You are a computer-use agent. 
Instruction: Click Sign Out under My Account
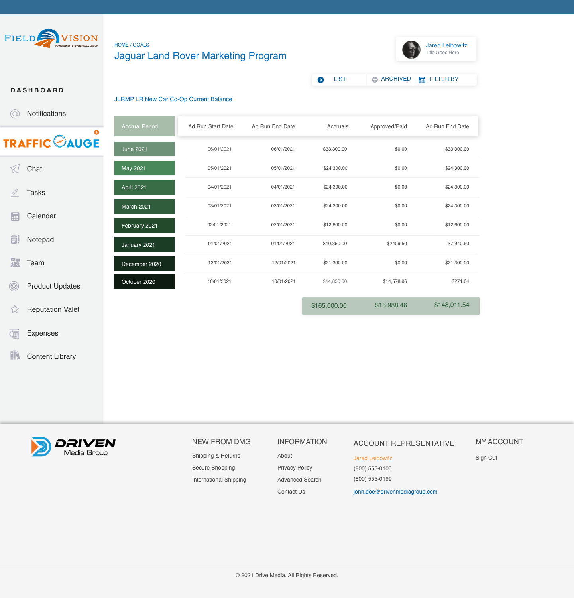coord(486,458)
